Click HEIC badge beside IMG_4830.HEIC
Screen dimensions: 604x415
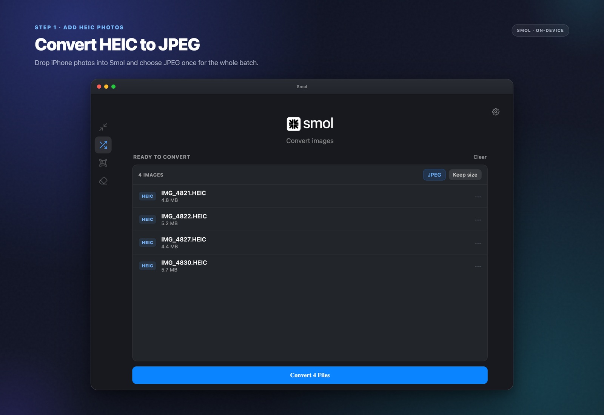coord(147,266)
